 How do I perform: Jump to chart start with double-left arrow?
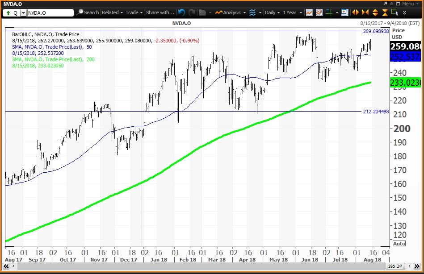point(6,266)
